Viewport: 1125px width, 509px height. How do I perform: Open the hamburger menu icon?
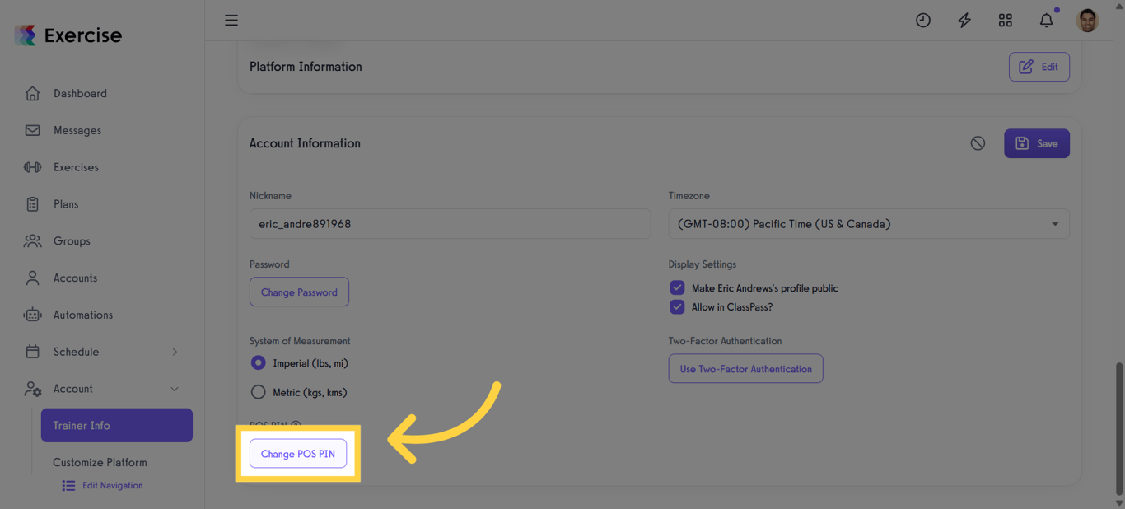[231, 21]
